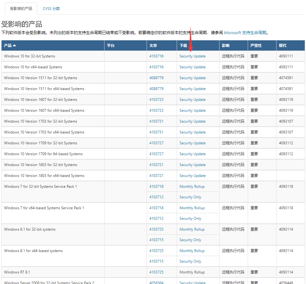Download Security Update for Version 1703 x64-based
Image resolution: width=306 pixels, height=284 pixels.
(193, 132)
